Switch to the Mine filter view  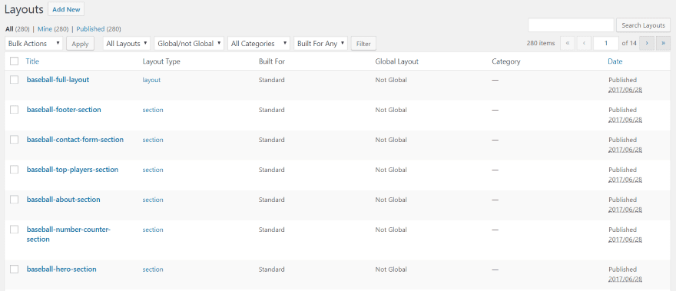pos(45,29)
